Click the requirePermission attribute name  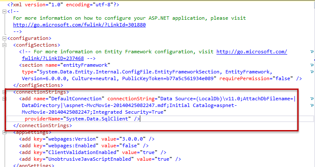[x=244, y=78]
